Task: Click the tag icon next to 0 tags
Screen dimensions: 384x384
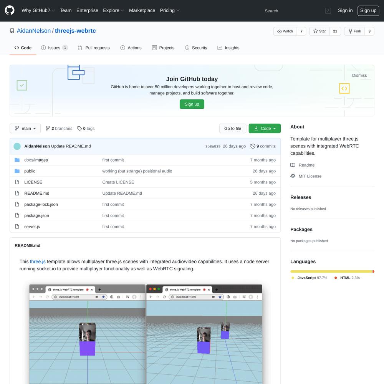Action: point(79,128)
